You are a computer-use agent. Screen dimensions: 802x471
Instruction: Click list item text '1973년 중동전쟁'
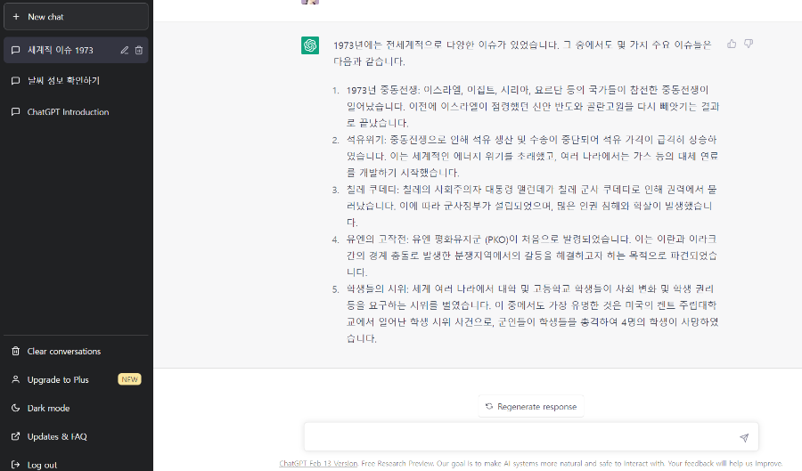click(382, 90)
